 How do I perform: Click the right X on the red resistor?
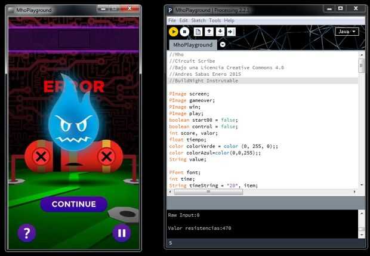coord(106,157)
